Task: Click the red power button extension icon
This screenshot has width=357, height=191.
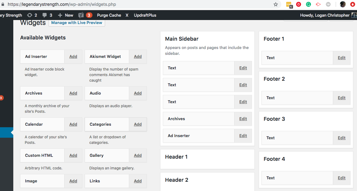Action: click(x=299, y=5)
